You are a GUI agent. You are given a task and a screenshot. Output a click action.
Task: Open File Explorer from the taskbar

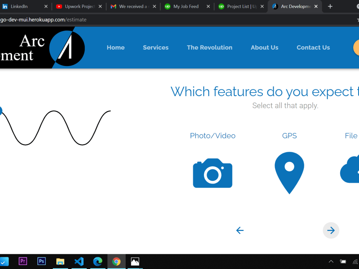60,261
